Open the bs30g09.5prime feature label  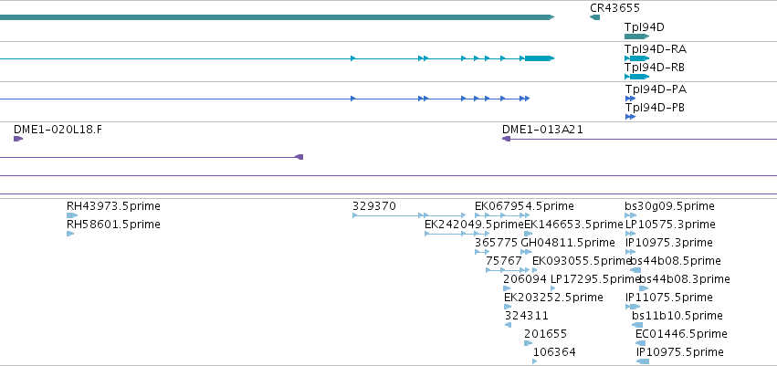[669, 206]
